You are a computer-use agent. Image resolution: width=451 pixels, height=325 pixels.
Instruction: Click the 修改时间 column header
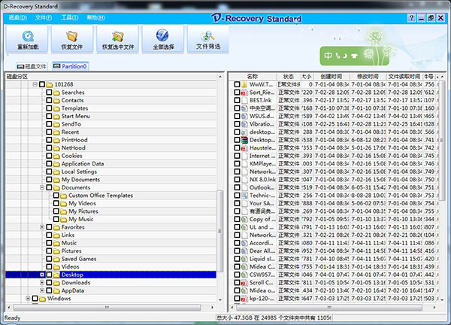368,77
